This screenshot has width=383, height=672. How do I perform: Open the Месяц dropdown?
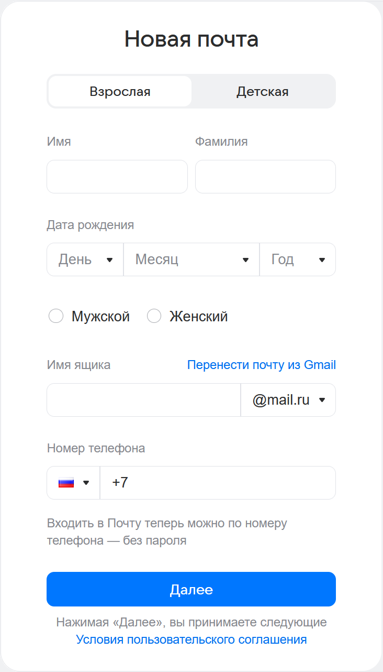click(191, 259)
